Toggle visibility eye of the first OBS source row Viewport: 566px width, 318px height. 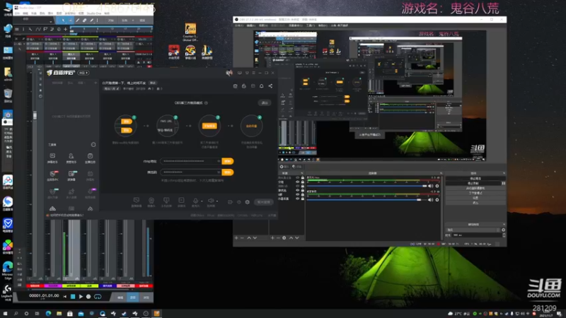(298, 178)
